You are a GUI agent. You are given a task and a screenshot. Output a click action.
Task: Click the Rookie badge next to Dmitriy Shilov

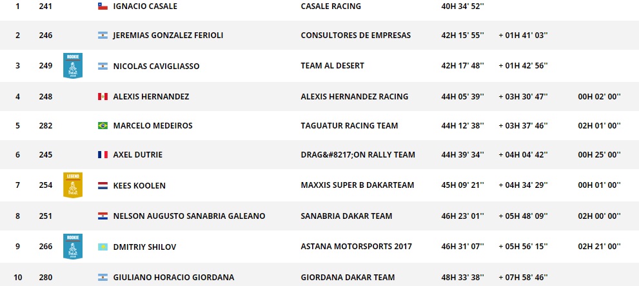coord(72,247)
